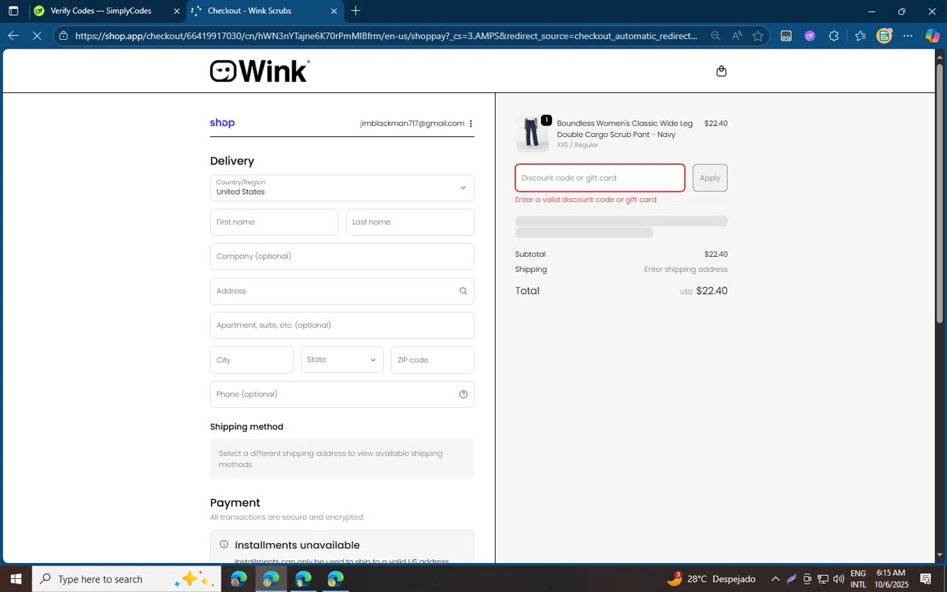Click the phone field help icon

click(463, 394)
